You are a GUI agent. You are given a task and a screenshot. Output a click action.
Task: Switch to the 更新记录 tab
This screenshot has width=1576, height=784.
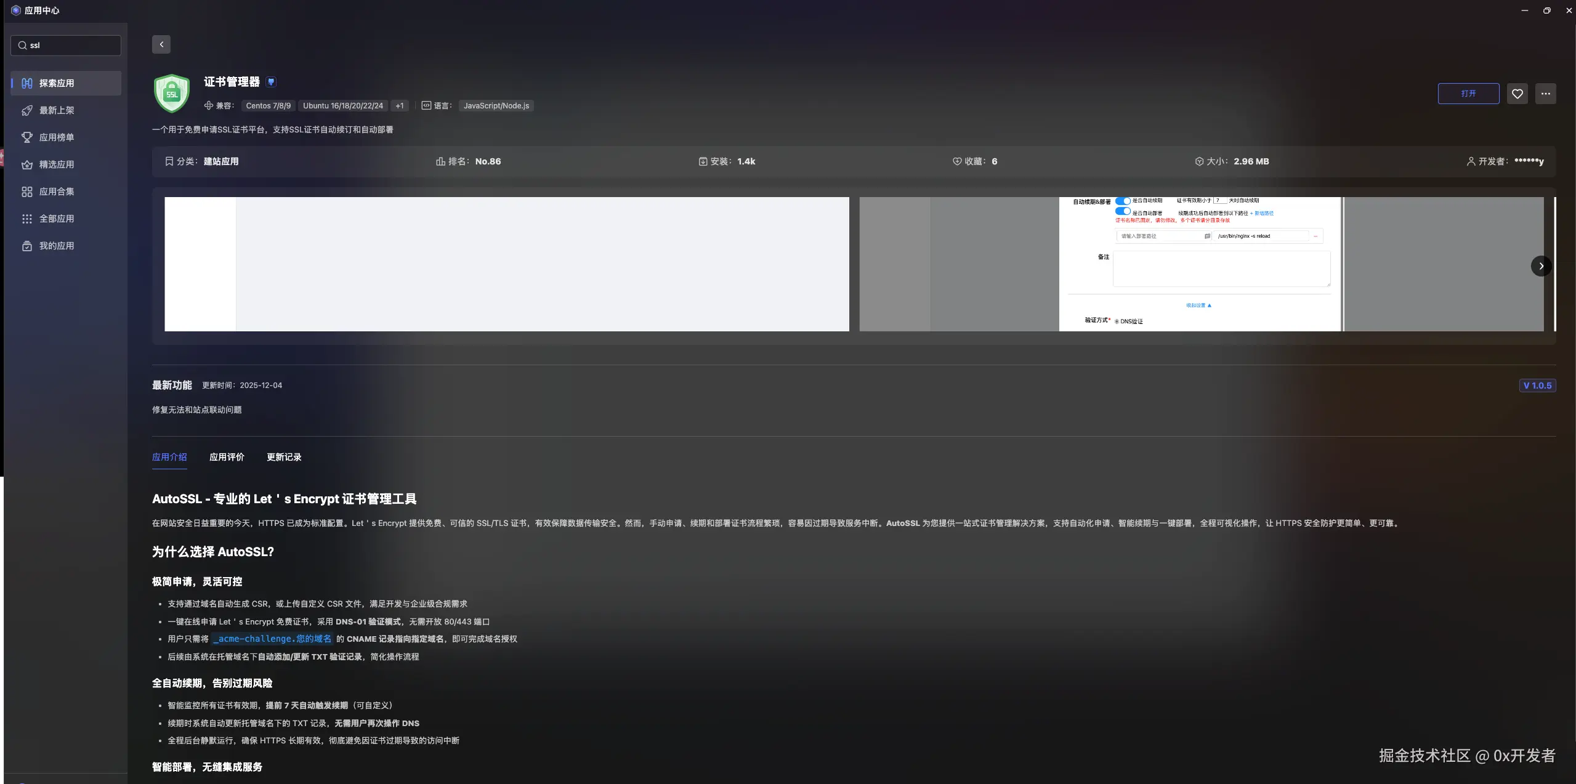284,457
